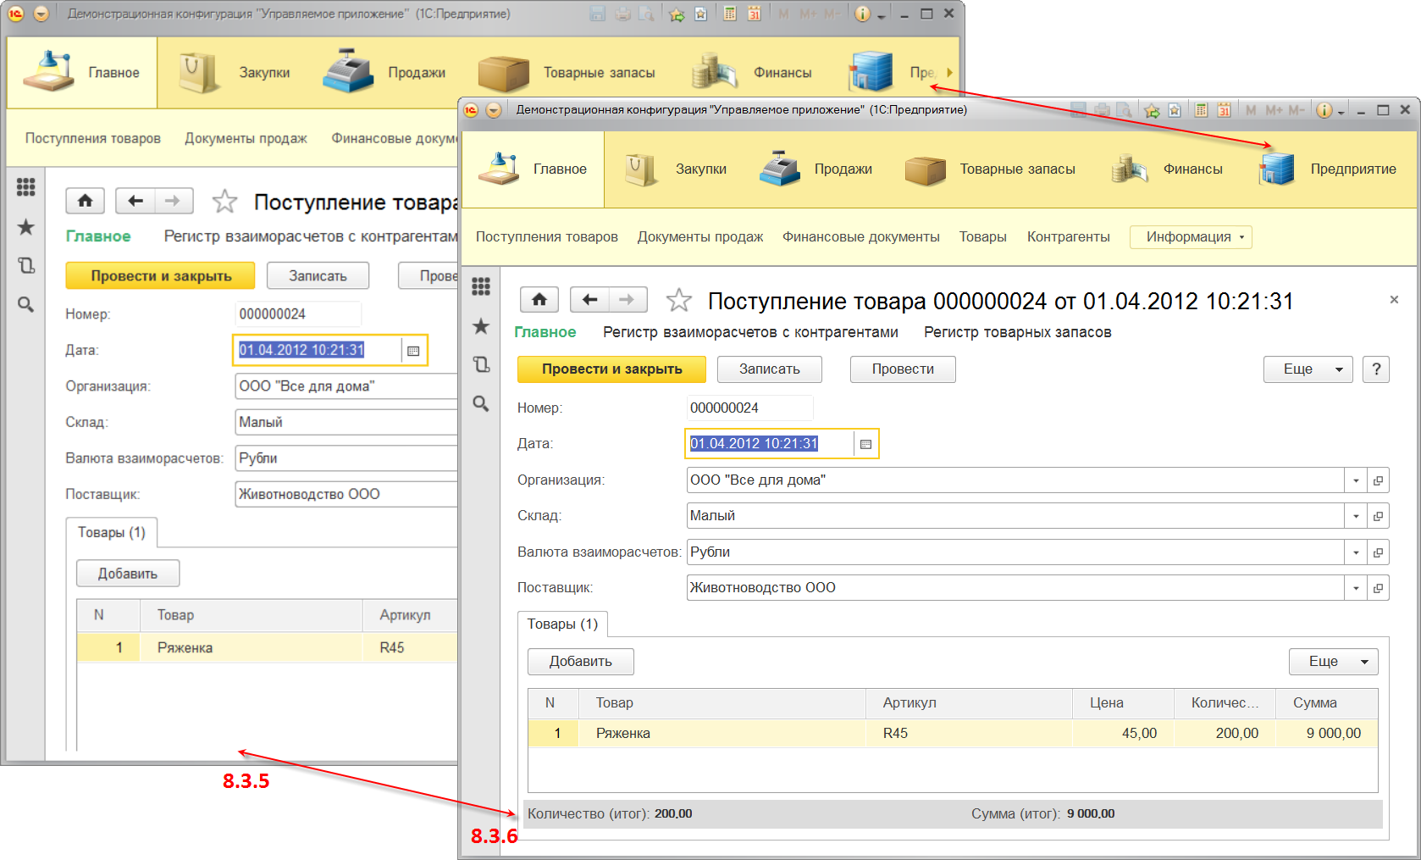Go to home page in back window
The width and height of the screenshot is (1421, 860).
[x=86, y=201]
